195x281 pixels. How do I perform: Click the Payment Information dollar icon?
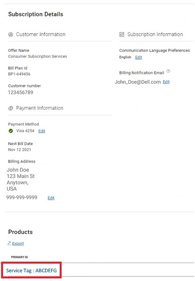(x=11, y=108)
